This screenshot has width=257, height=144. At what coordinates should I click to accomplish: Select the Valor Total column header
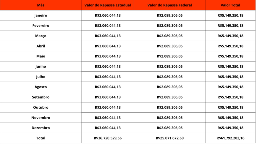[x=230, y=5]
